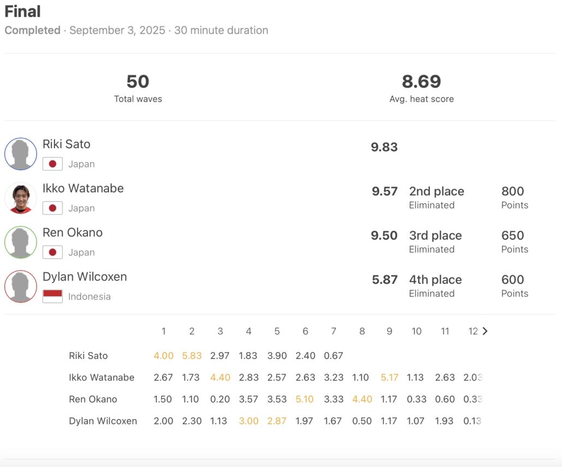Screen dimensions: 562x467
Task: Click the Japan flag under Ren Okano
Action: pos(52,252)
